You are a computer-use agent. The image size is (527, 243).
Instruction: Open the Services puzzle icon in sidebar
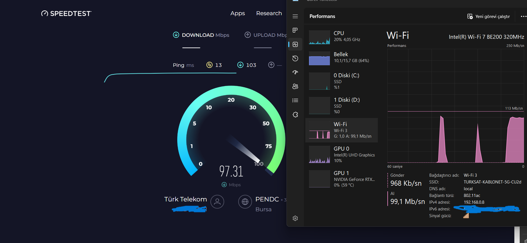[x=295, y=115]
